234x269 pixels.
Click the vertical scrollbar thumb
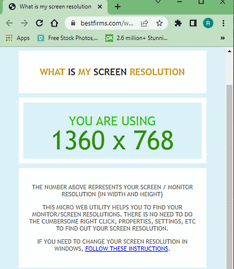point(230,177)
